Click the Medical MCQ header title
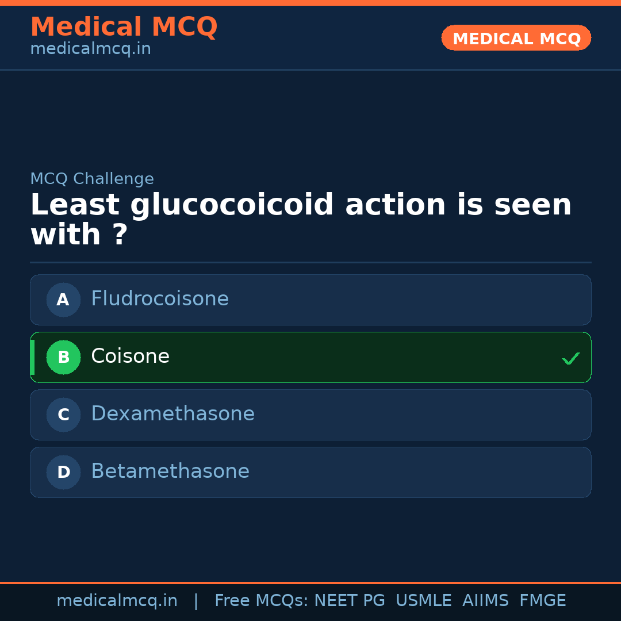The width and height of the screenshot is (621, 621). point(124,27)
